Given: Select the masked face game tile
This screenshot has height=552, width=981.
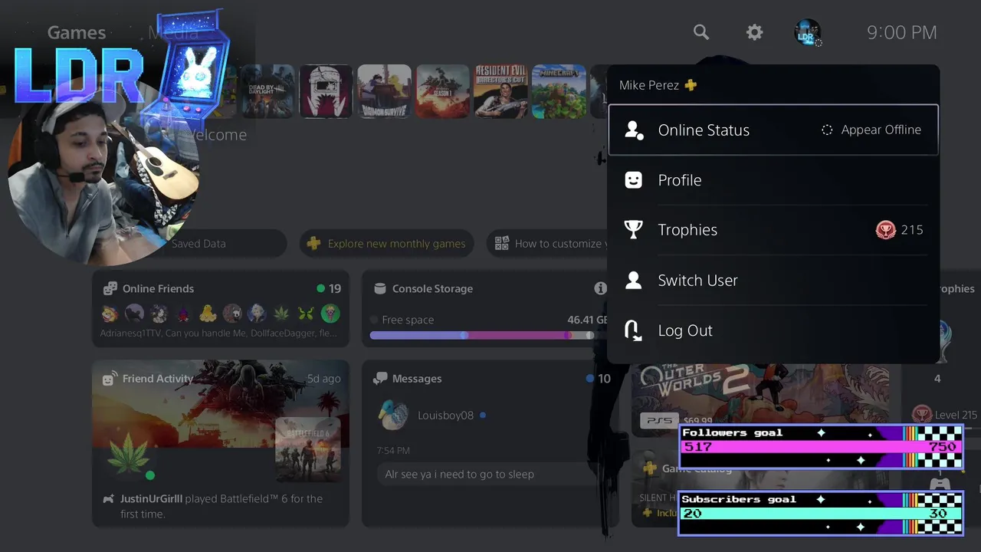Looking at the screenshot, I should 326,91.
